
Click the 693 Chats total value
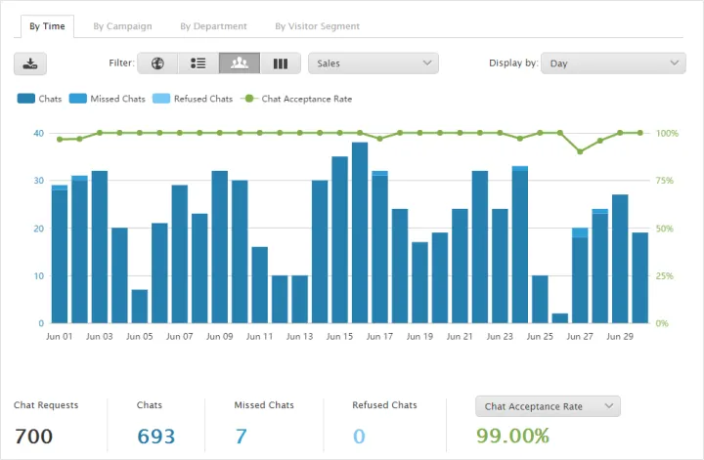point(156,436)
